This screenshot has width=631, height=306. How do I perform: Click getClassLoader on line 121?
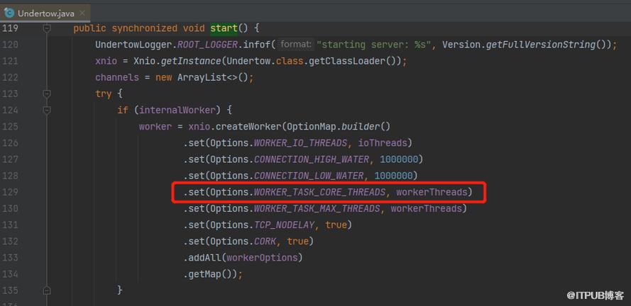tap(348, 62)
